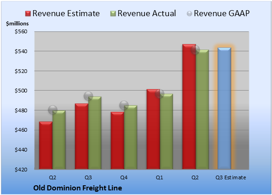The image size is (272, 195).
Task: Click the green Revenue Actual legend swatch
Action: [113, 13]
